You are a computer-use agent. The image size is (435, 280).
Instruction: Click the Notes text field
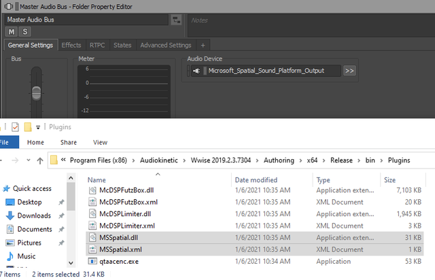pyautogui.click(x=311, y=26)
